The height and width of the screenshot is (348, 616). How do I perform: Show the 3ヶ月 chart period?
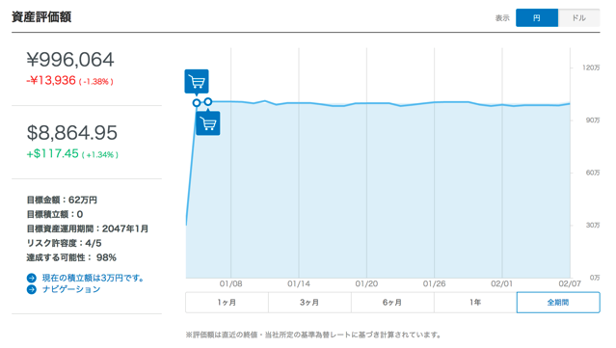[x=309, y=303]
